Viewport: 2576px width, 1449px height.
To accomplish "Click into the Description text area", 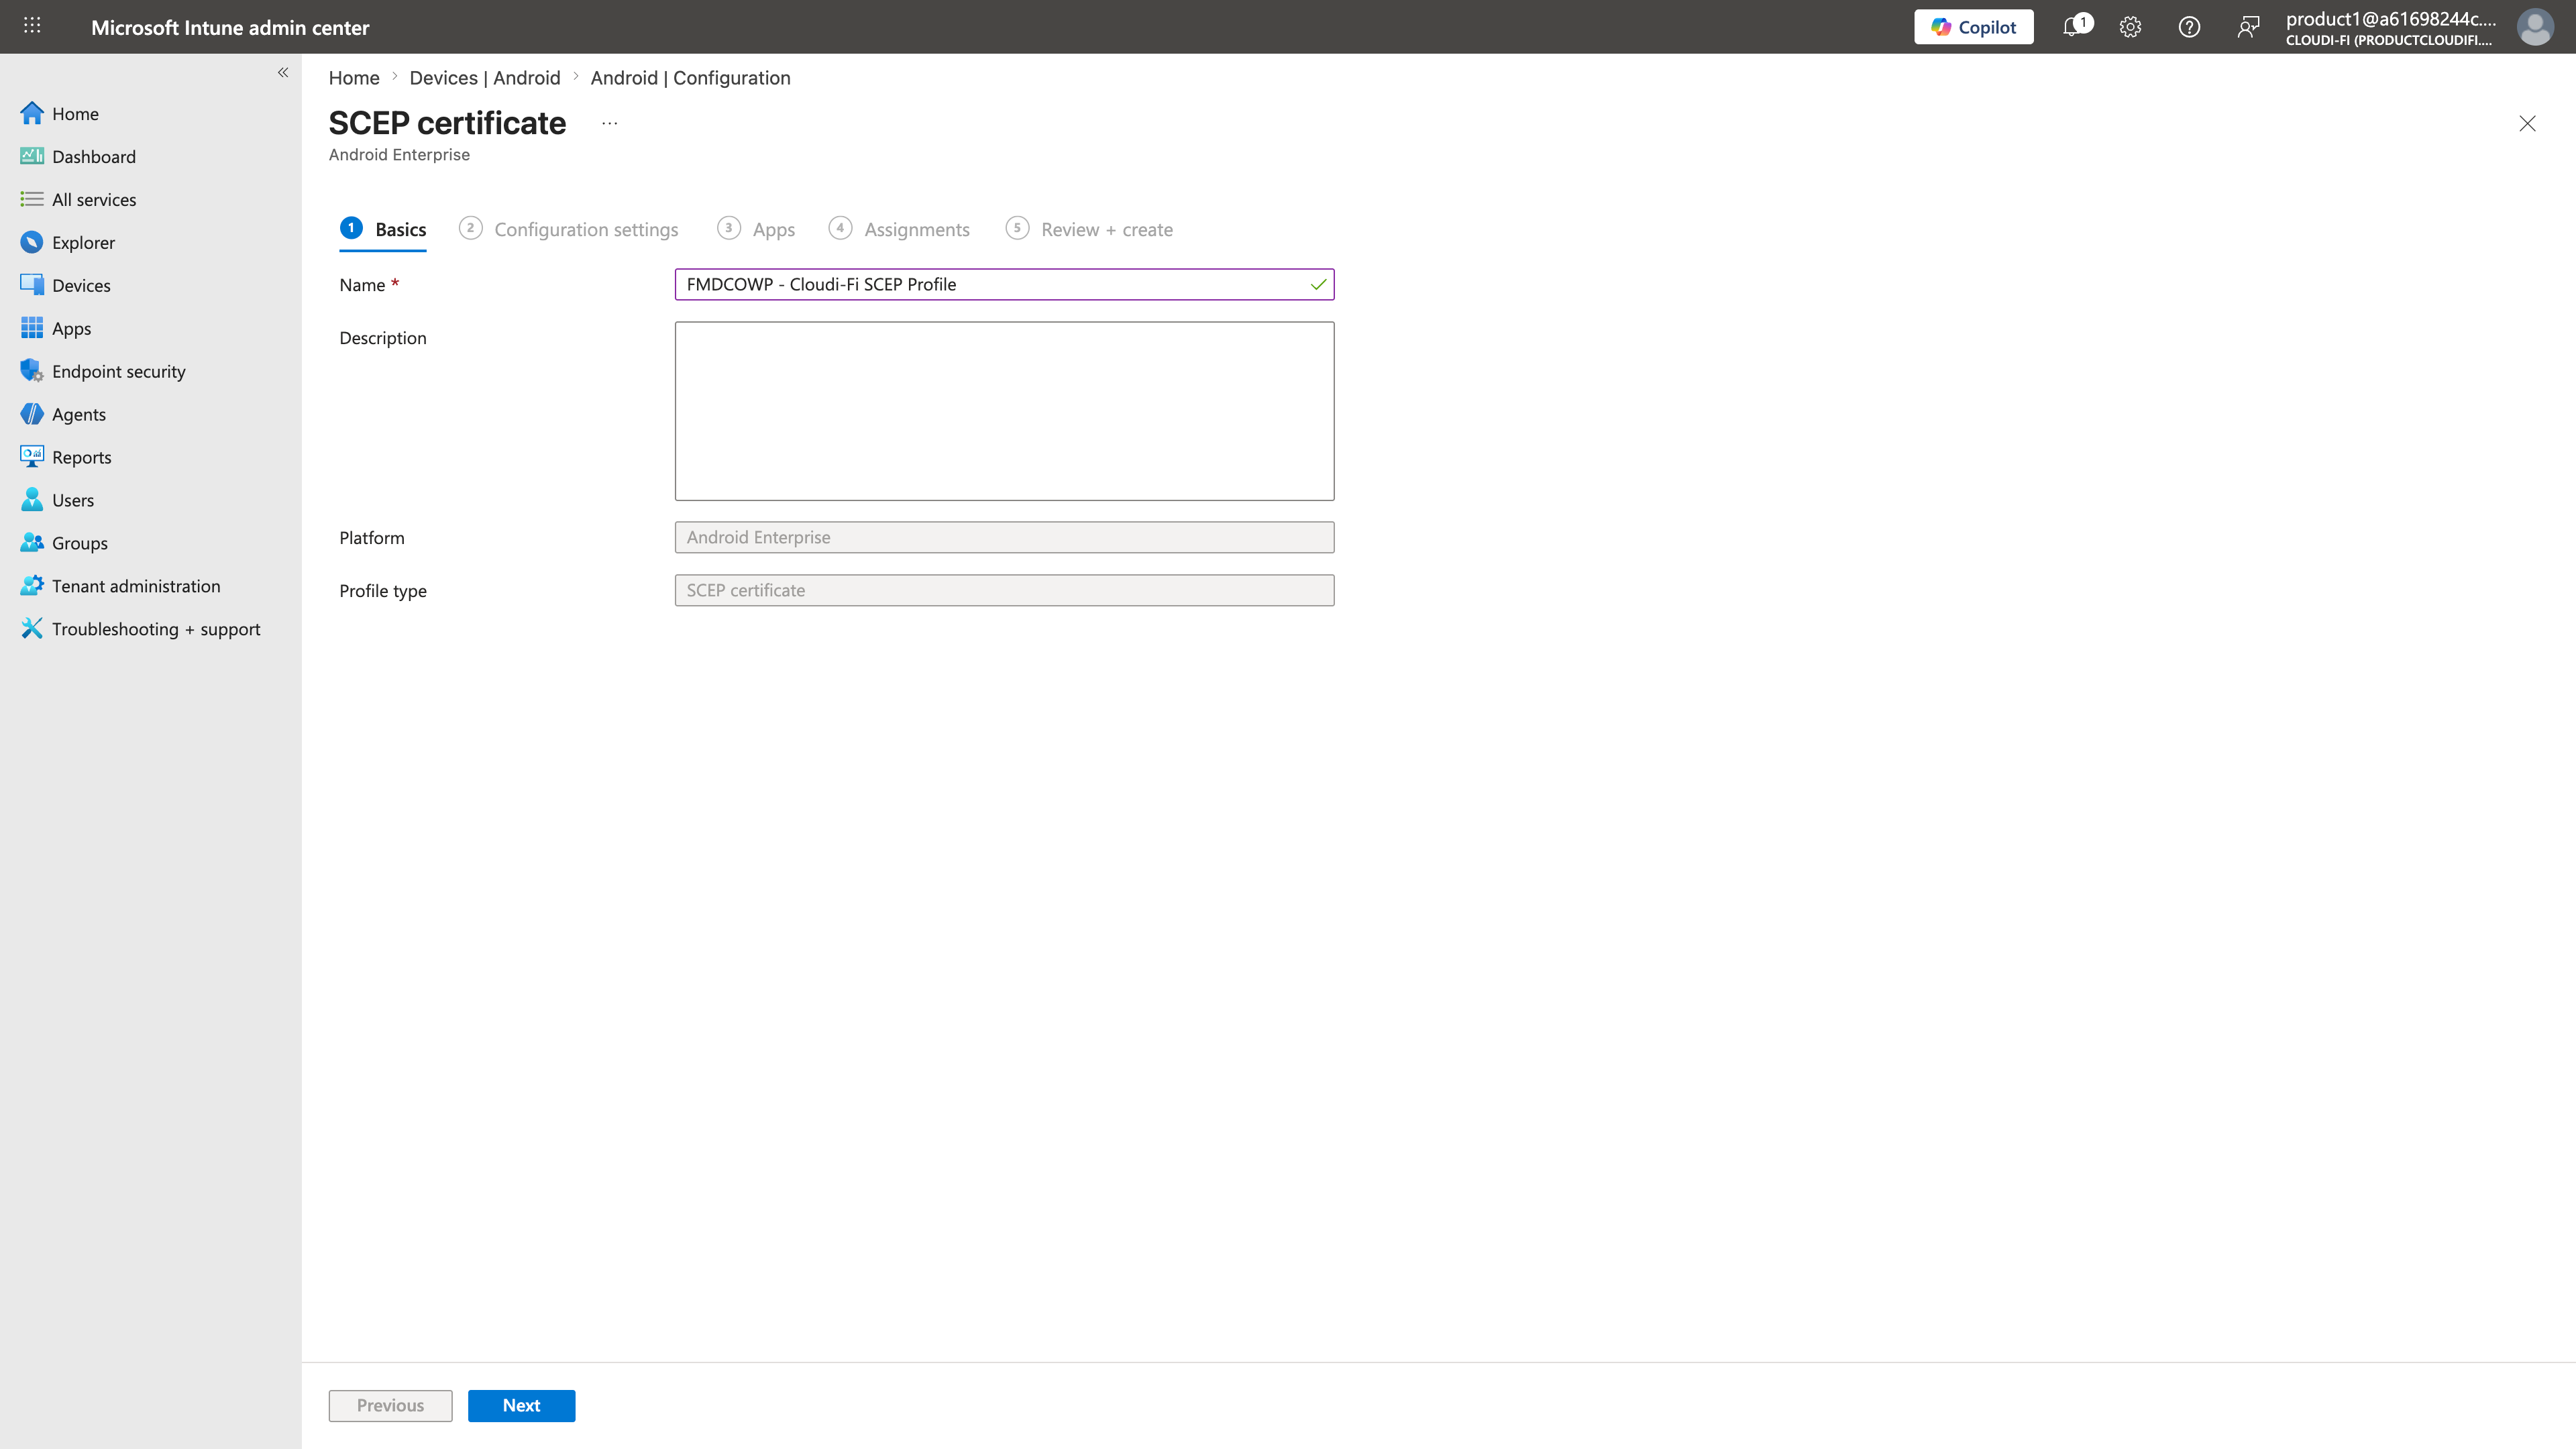I will pyautogui.click(x=1004, y=411).
